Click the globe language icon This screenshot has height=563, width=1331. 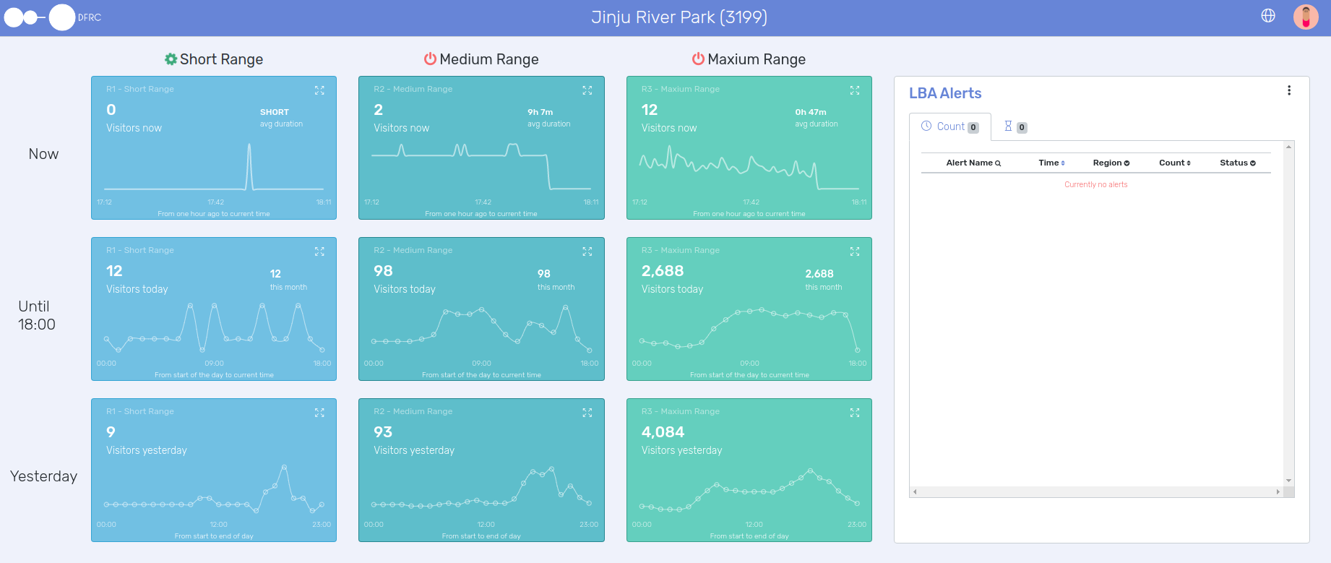pyautogui.click(x=1268, y=16)
